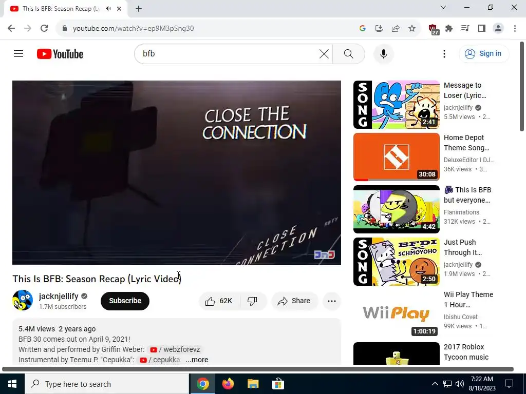Viewport: 526px width, 394px height.
Task: Open Firefox from taskbar
Action: tap(228, 384)
